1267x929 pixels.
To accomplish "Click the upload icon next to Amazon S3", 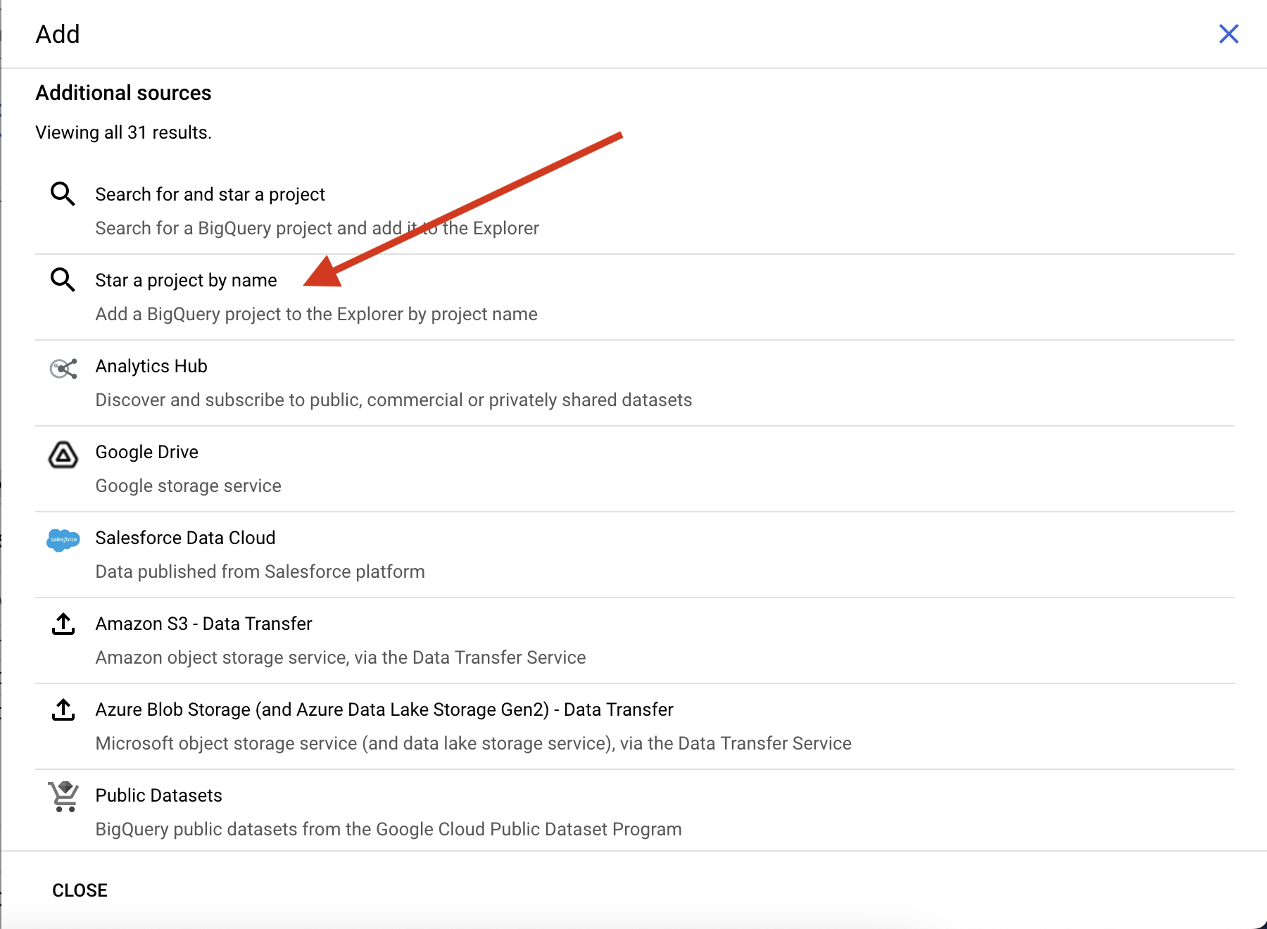I will click(63, 624).
